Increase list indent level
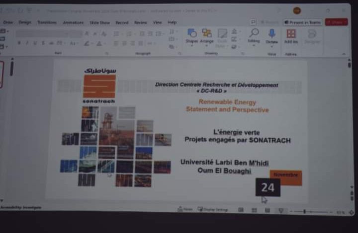The image size is (358, 233). click(150, 34)
